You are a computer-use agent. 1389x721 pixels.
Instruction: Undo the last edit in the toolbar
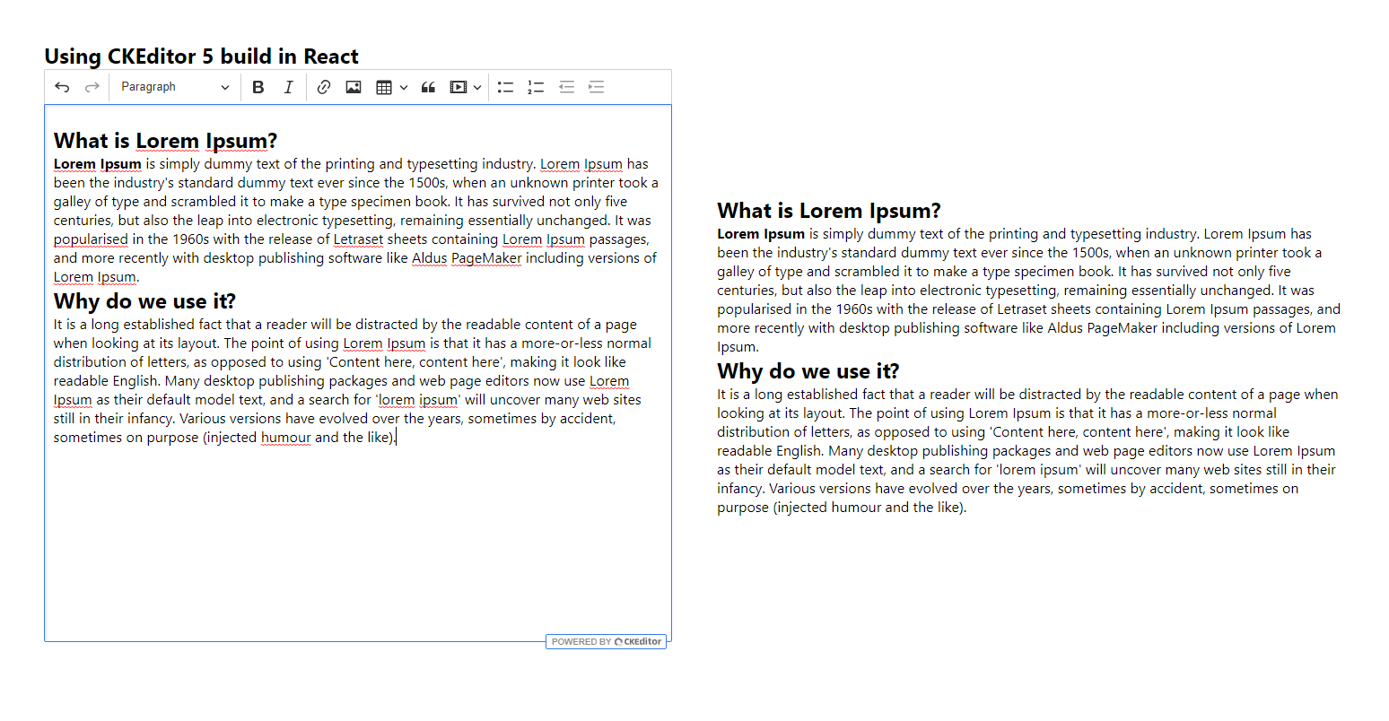click(x=62, y=87)
